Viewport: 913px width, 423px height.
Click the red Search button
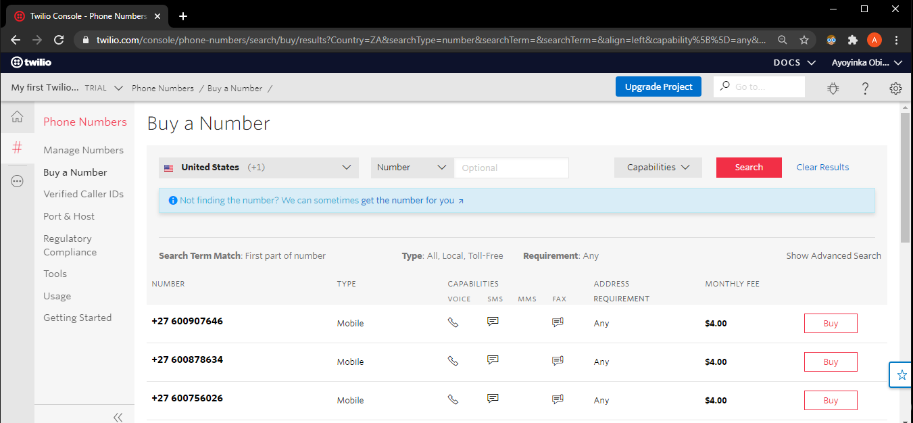(749, 168)
